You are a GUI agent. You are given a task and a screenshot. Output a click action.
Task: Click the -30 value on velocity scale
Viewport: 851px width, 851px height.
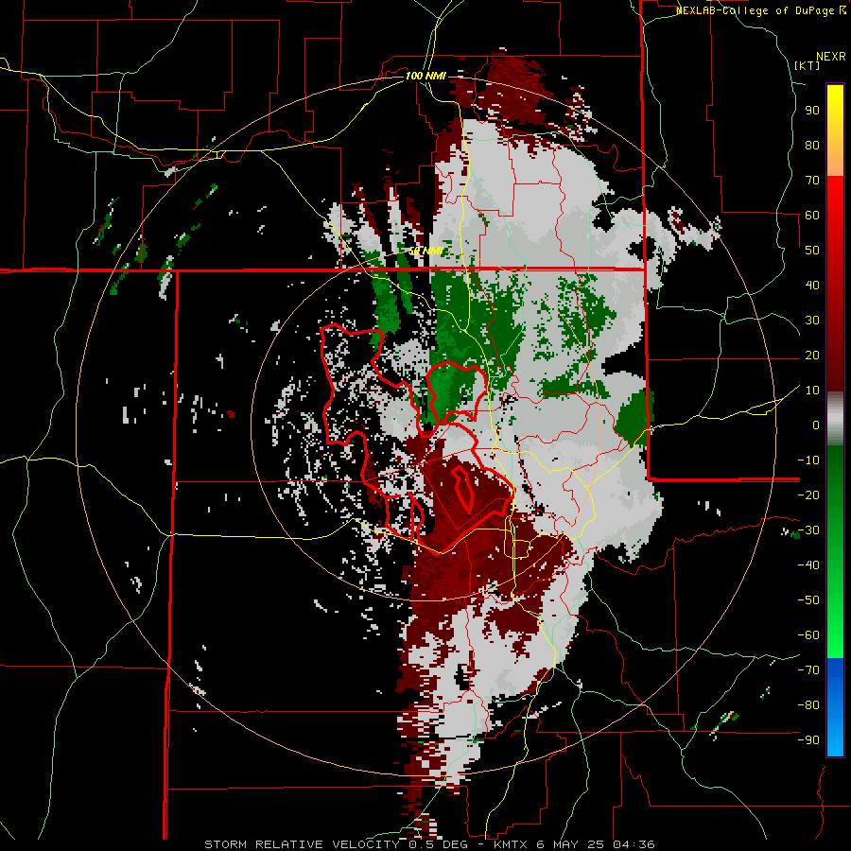(x=808, y=530)
